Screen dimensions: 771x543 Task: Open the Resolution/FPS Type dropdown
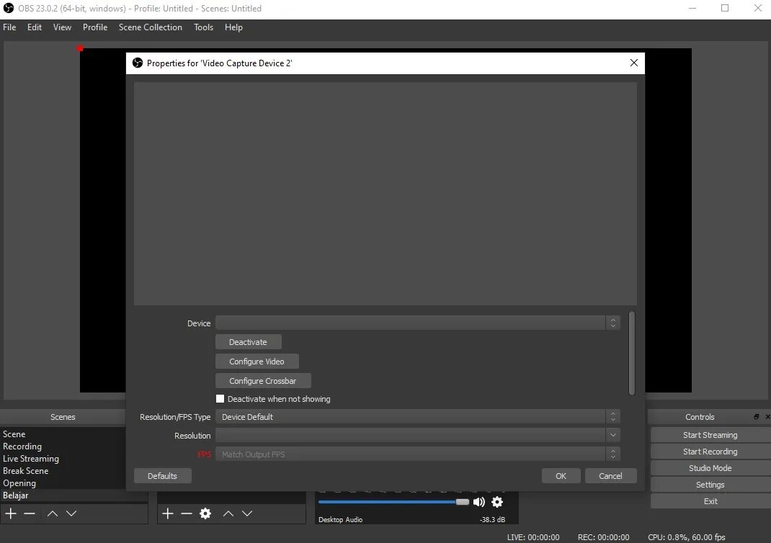coord(613,416)
